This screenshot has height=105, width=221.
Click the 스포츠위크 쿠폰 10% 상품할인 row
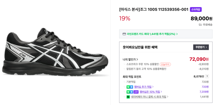(142, 64)
